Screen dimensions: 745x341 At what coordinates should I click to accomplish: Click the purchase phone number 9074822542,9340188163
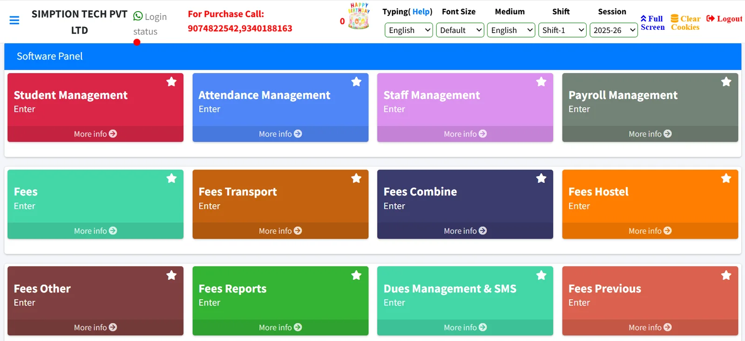tap(240, 28)
